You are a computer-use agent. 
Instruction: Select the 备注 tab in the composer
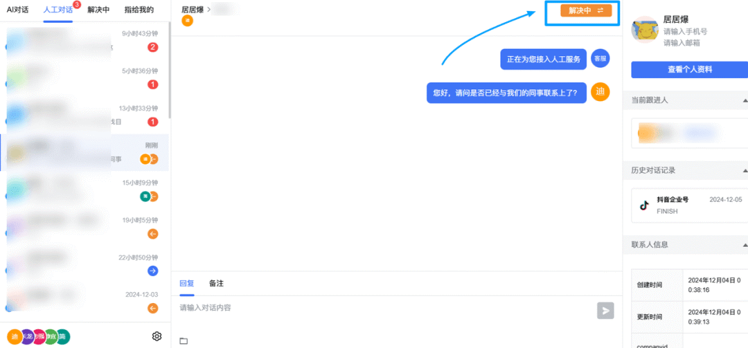[x=216, y=283]
